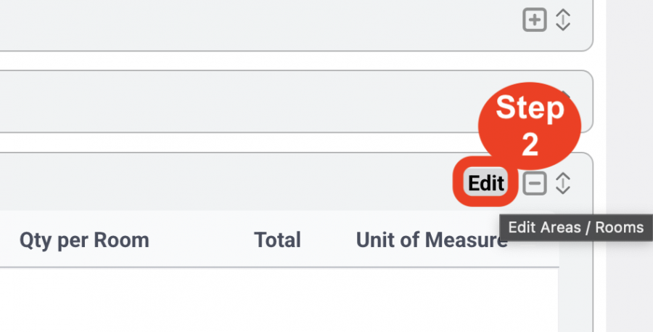Click the empty cell under Total
The image size is (653, 332).
[x=277, y=299]
